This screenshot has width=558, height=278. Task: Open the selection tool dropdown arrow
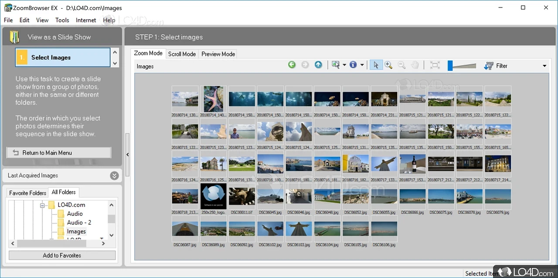click(344, 65)
